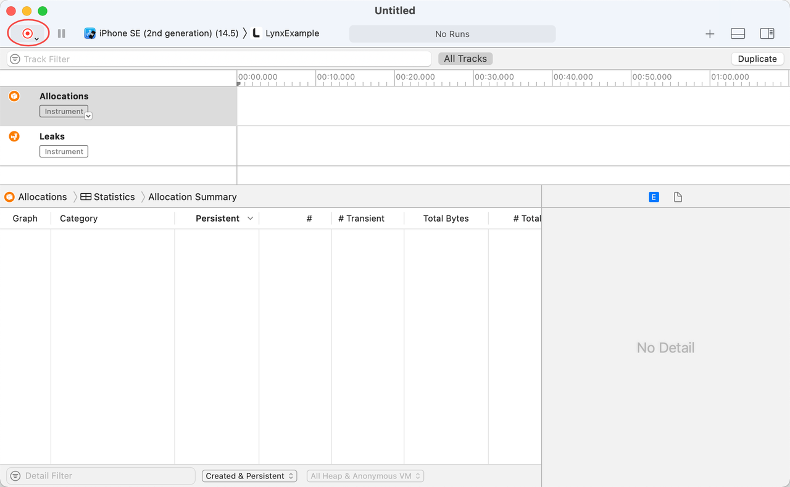This screenshot has width=790, height=487.
Task: Click the Instrument button under Leaks
Action: pyautogui.click(x=64, y=151)
